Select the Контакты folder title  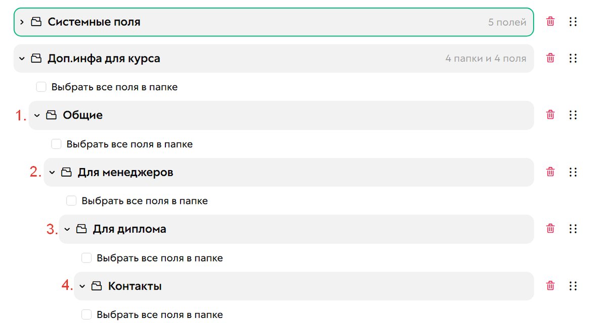point(135,286)
